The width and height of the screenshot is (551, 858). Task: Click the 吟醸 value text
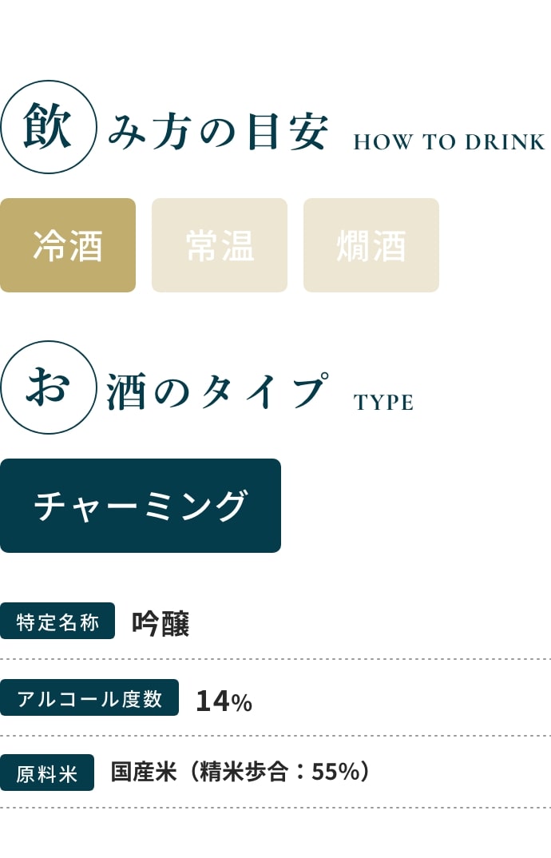pos(161,623)
